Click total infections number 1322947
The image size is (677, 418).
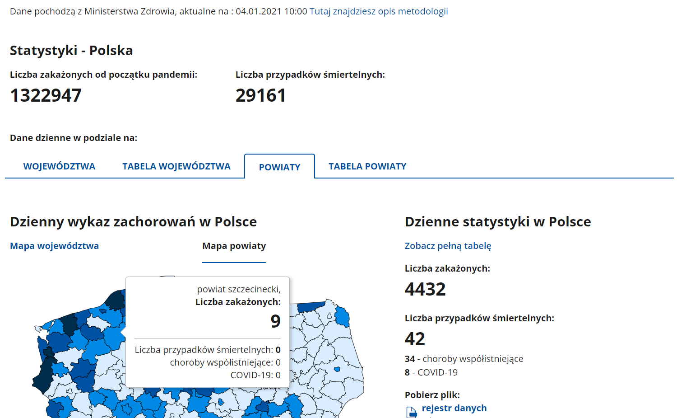coord(46,95)
